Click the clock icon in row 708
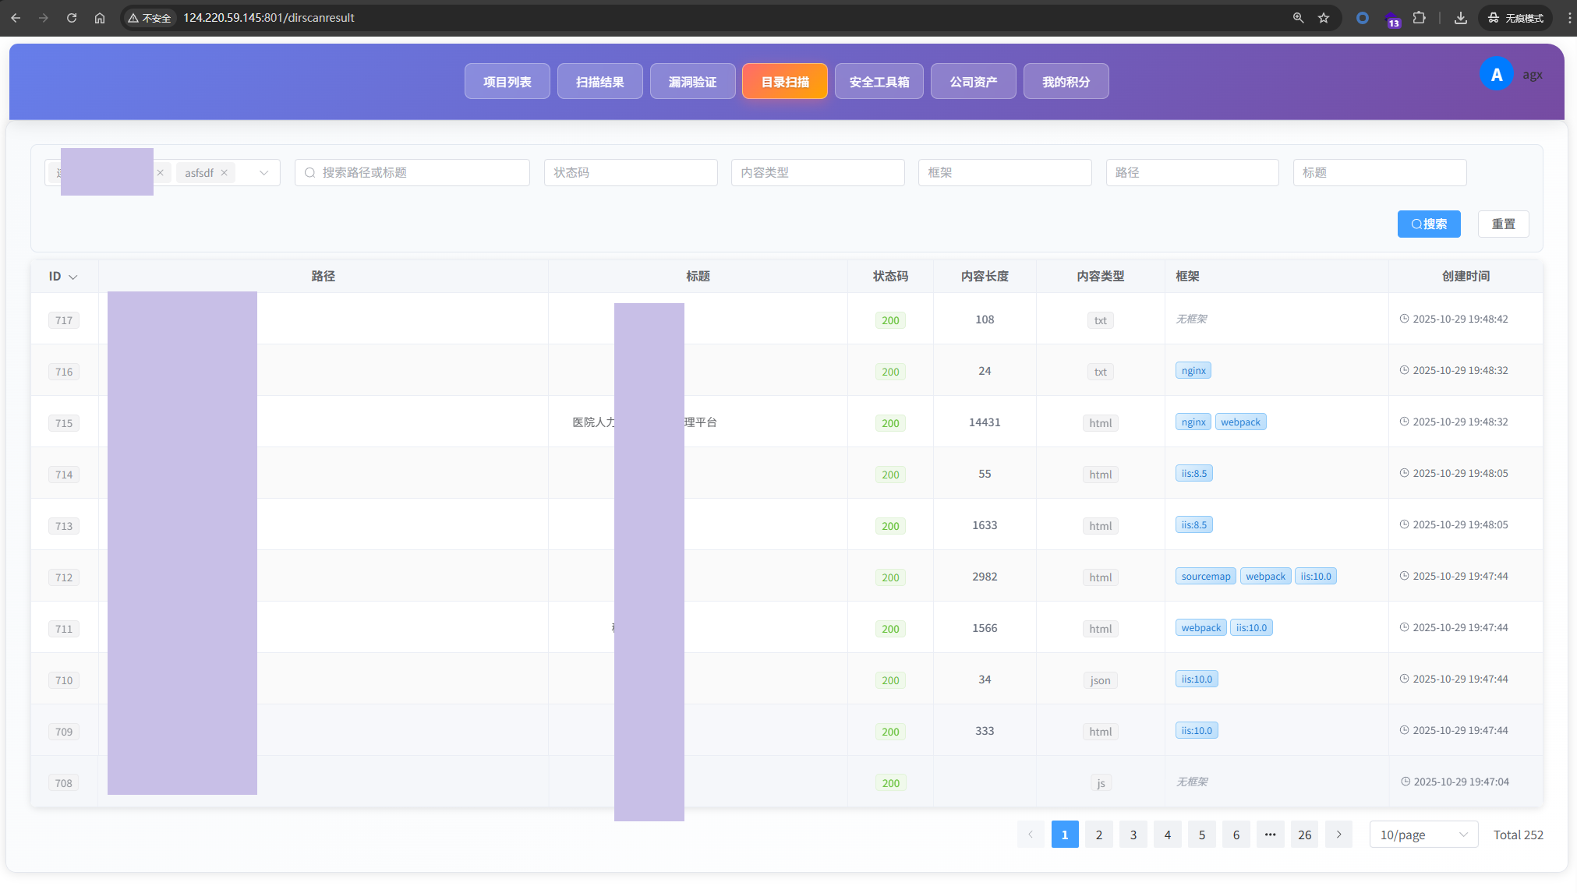The width and height of the screenshot is (1577, 893). click(x=1405, y=782)
